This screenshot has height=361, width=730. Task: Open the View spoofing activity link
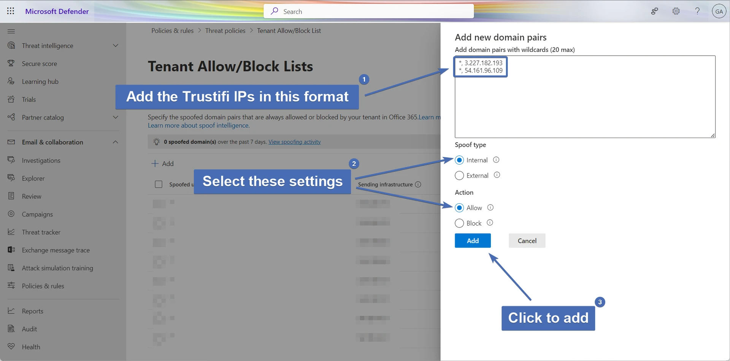coord(294,142)
